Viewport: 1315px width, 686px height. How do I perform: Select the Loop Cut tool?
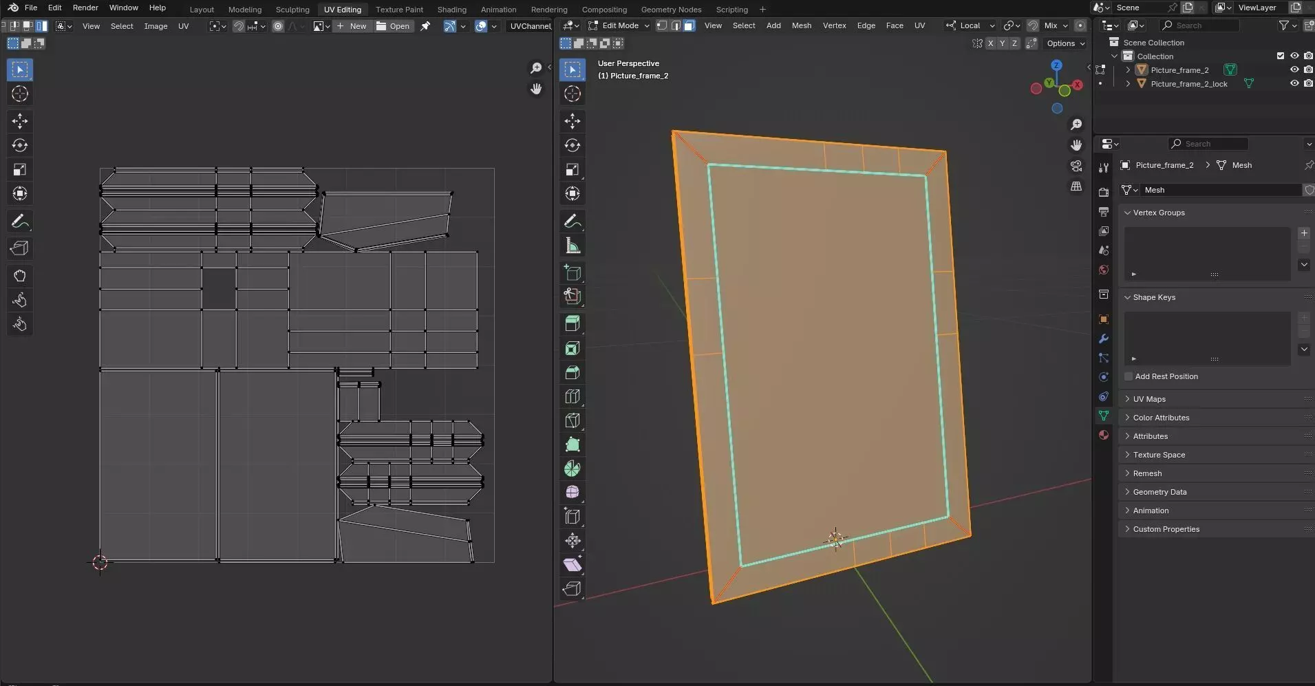pyautogui.click(x=573, y=396)
